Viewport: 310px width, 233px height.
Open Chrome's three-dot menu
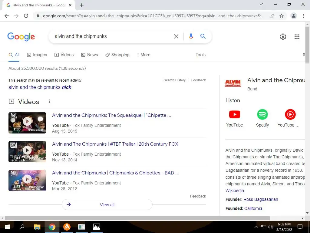(x=303, y=16)
